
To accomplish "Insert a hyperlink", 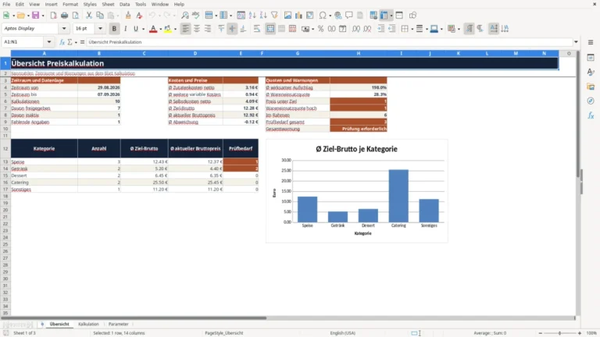I will coord(337,16).
